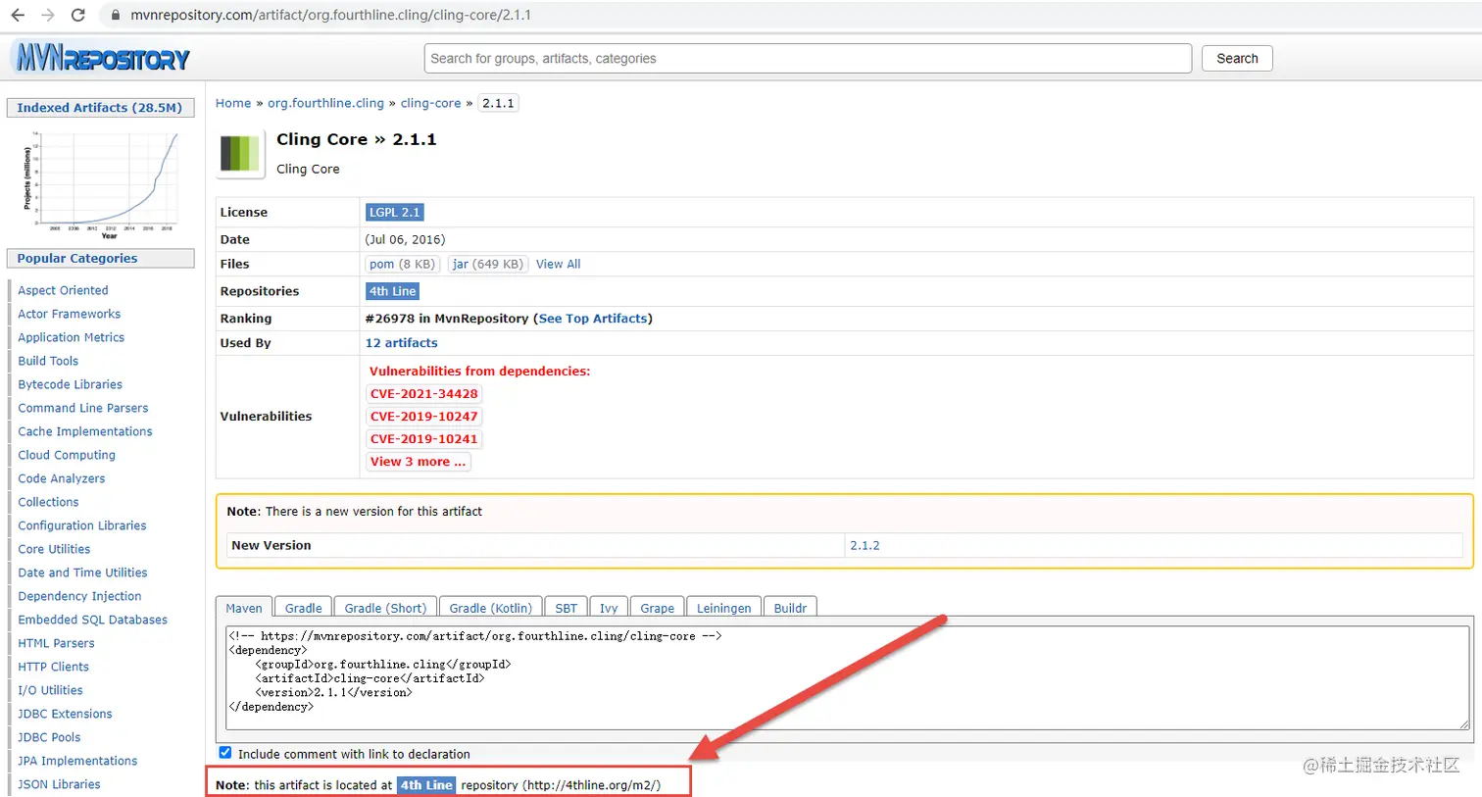
Task: Switch to Gradle (Kotlin) tab
Action: (x=490, y=608)
